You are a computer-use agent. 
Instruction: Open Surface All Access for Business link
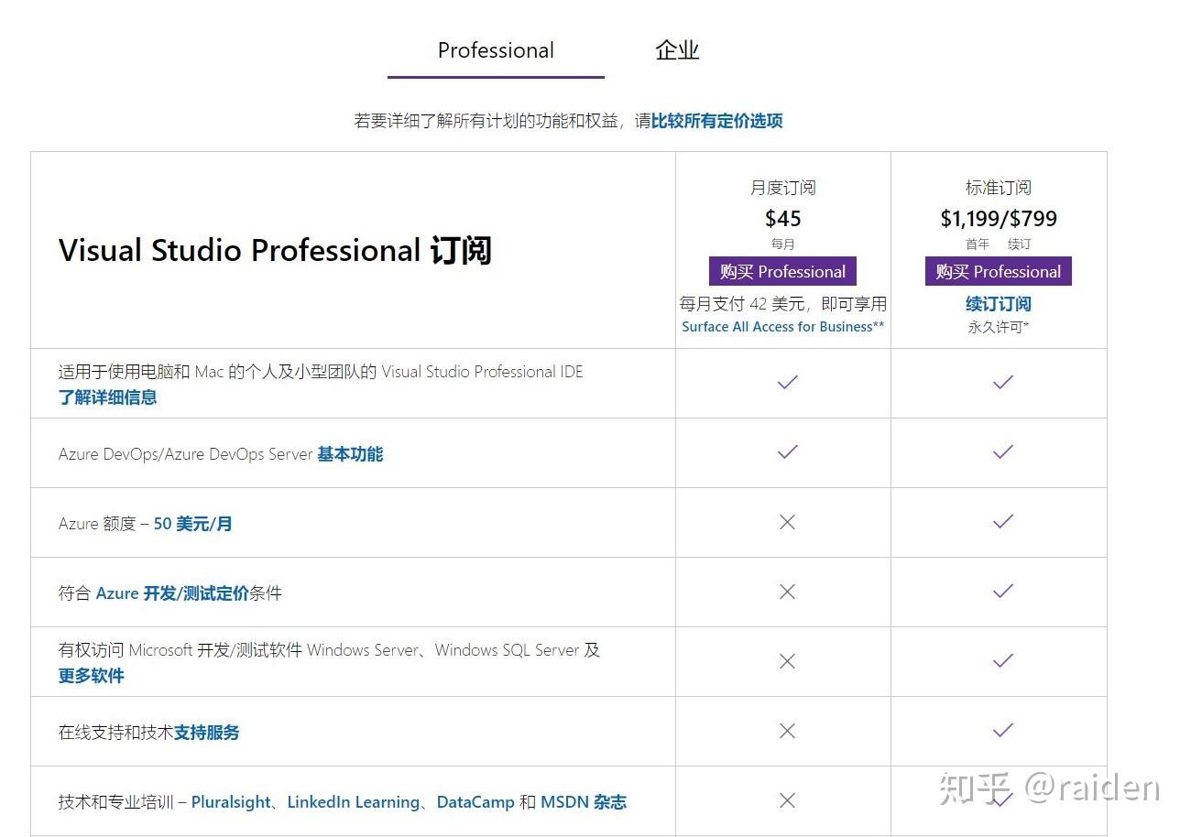(x=783, y=327)
